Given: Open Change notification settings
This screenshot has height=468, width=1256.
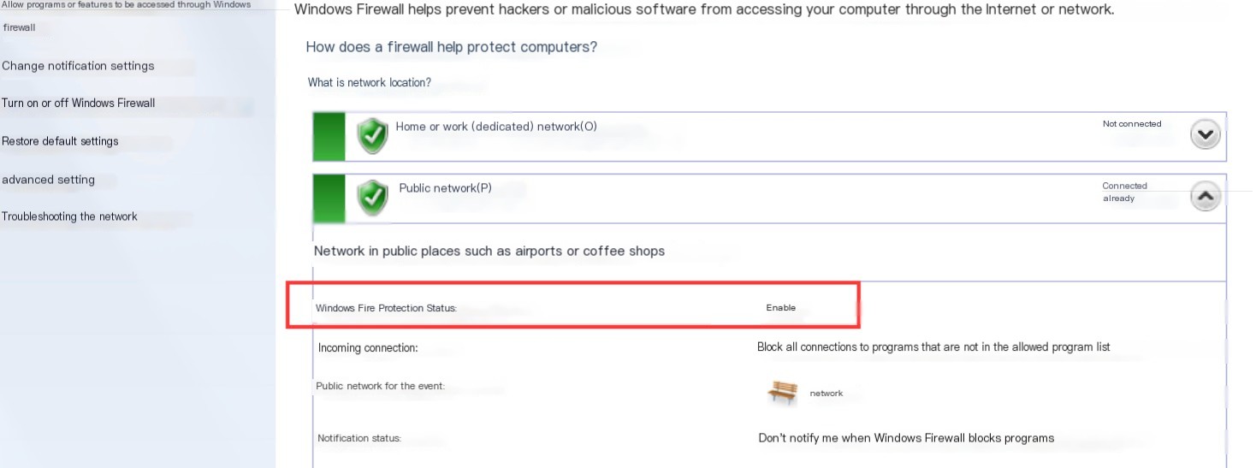Looking at the screenshot, I should [78, 66].
